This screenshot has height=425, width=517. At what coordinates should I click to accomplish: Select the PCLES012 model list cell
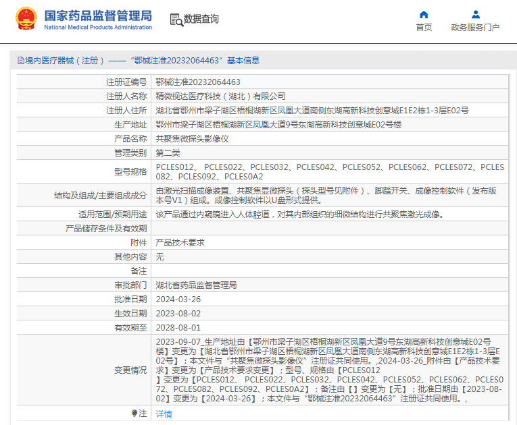[330, 172]
